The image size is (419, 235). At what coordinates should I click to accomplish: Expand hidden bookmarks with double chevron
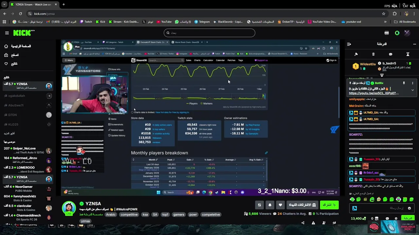click(x=385, y=22)
